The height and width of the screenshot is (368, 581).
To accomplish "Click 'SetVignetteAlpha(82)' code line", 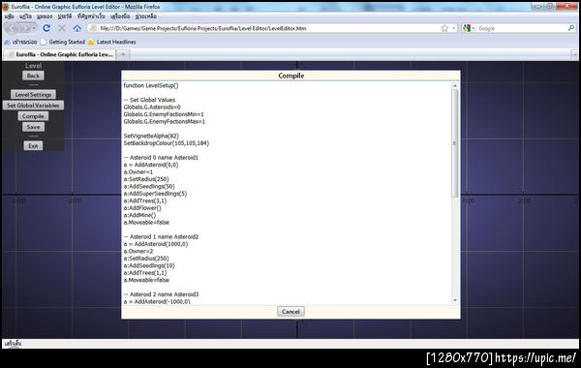I will [151, 136].
